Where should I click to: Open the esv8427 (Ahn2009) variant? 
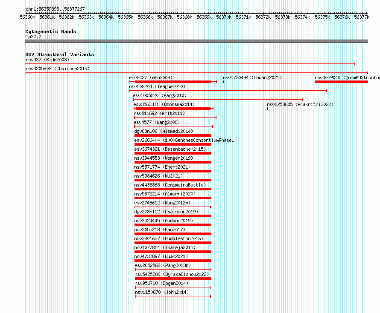pos(151,78)
